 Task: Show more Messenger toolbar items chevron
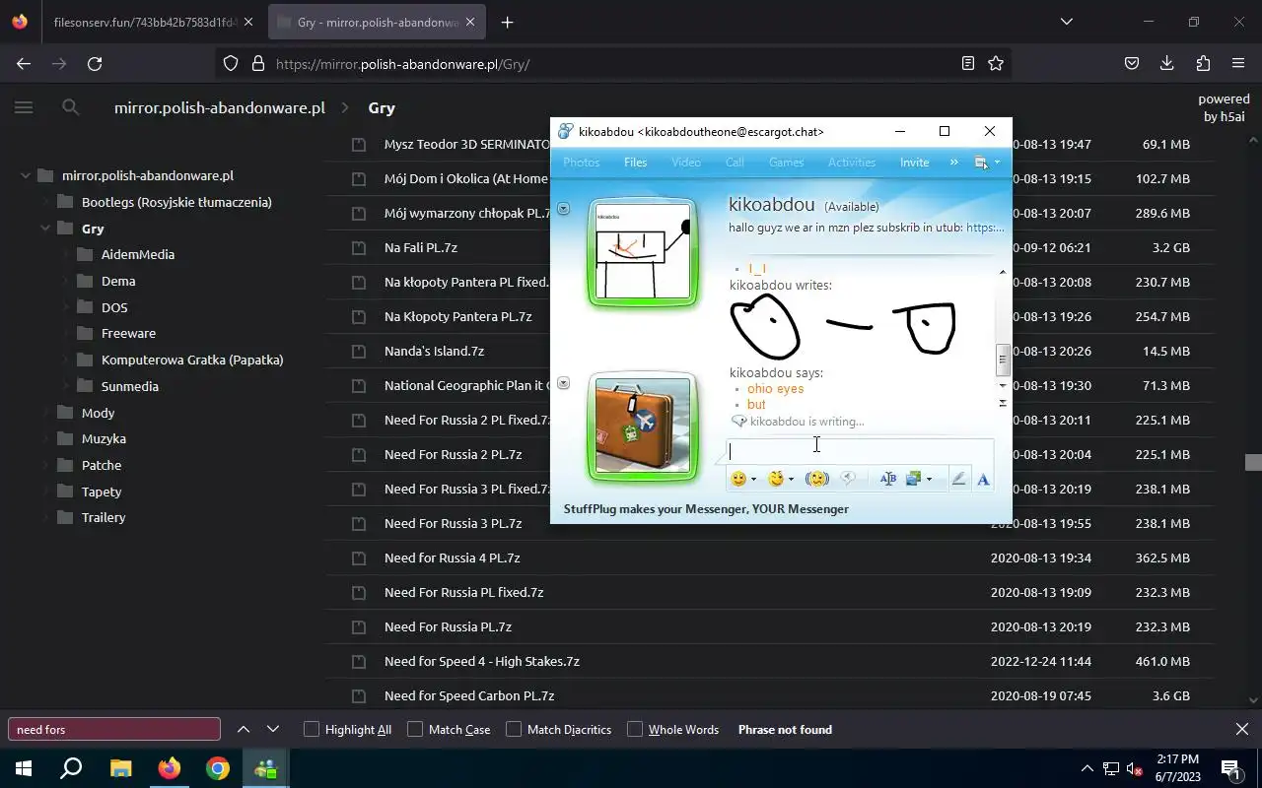953,163
